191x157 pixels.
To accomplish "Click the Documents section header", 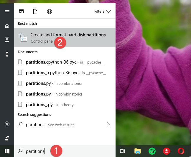I will click(27, 52).
